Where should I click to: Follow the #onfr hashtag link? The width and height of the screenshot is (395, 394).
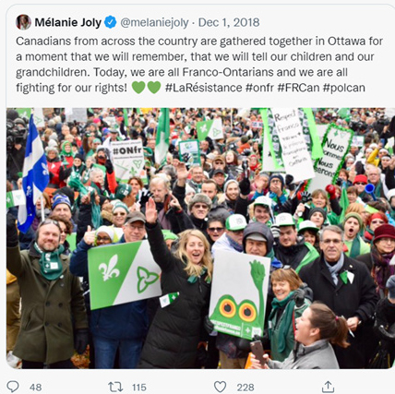tap(259, 88)
